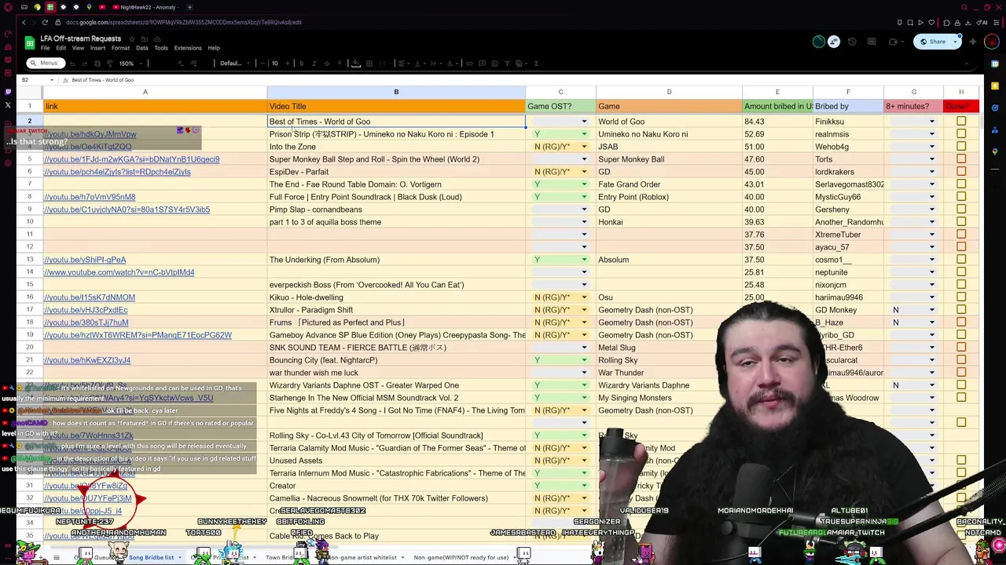Tick Done checkbox for Super Monkey Ball row
The image size is (1006, 565).
961,159
